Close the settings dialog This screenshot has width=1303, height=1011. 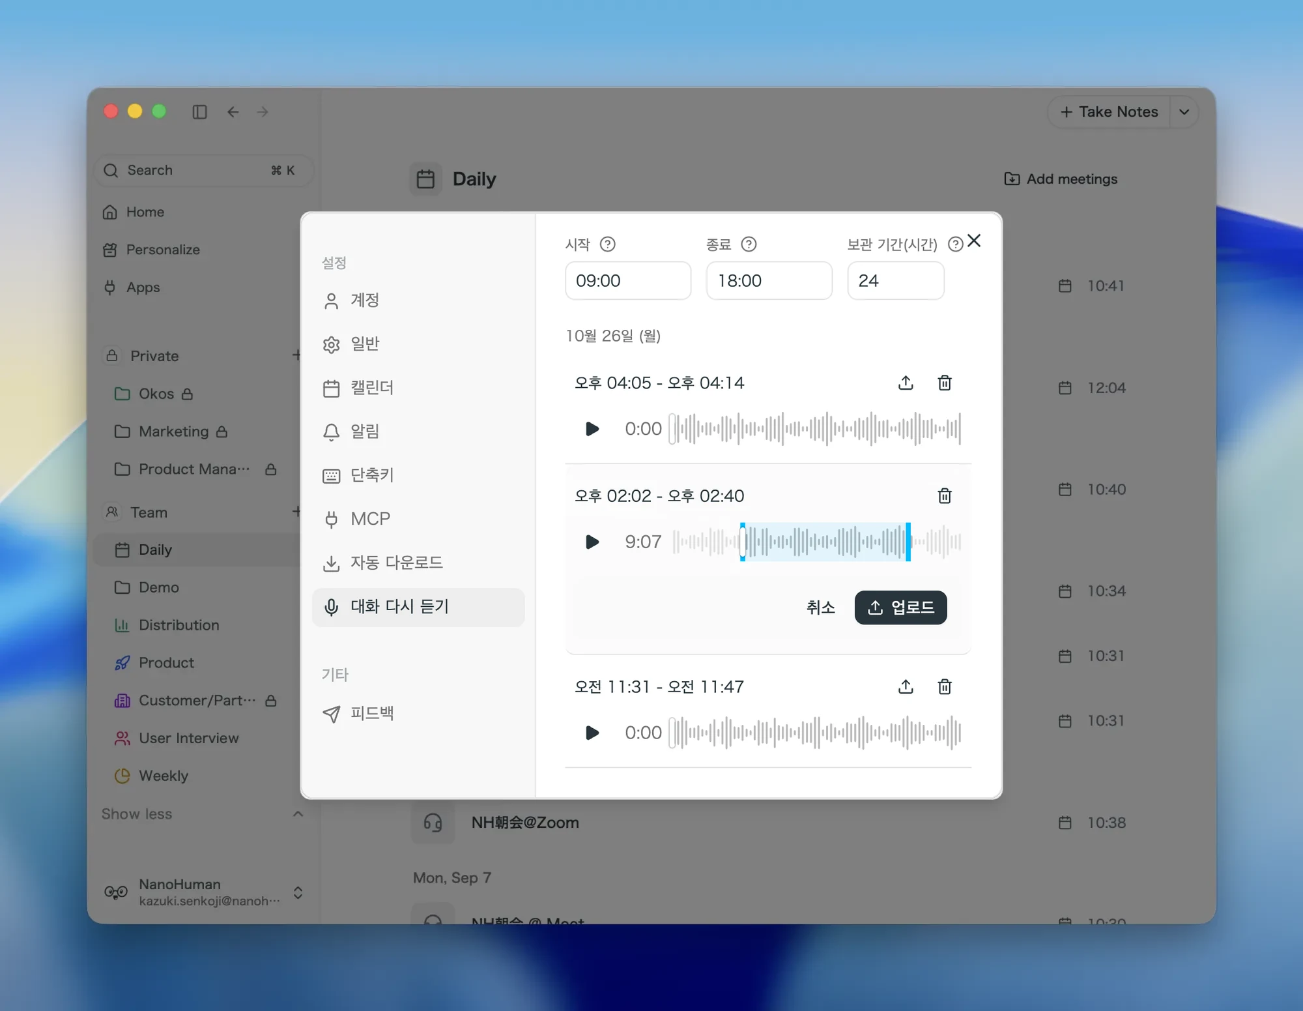click(974, 241)
